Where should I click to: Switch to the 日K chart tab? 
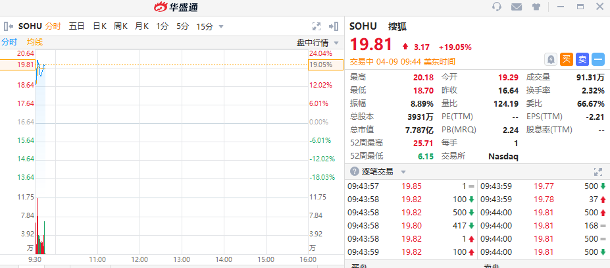click(x=99, y=26)
